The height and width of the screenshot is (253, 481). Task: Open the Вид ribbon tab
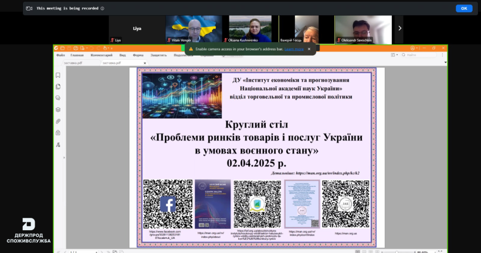123,55
